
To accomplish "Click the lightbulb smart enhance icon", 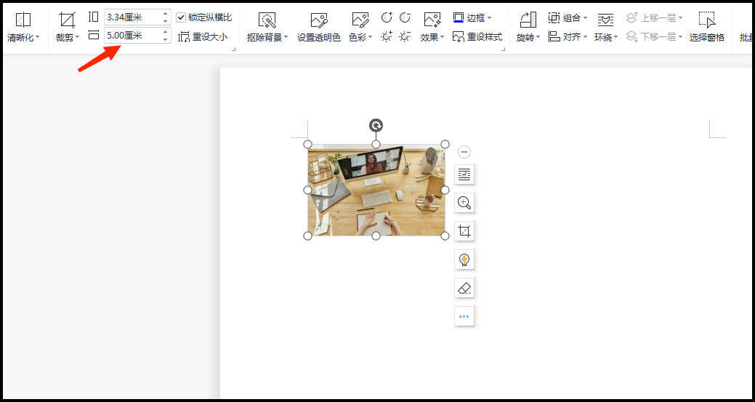I will (464, 260).
